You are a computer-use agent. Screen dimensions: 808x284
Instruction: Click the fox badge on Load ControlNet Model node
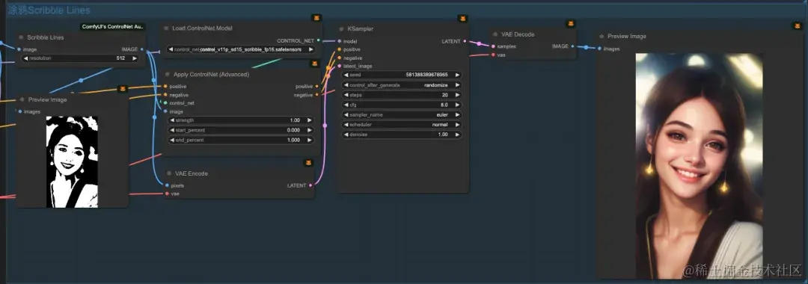coord(316,18)
